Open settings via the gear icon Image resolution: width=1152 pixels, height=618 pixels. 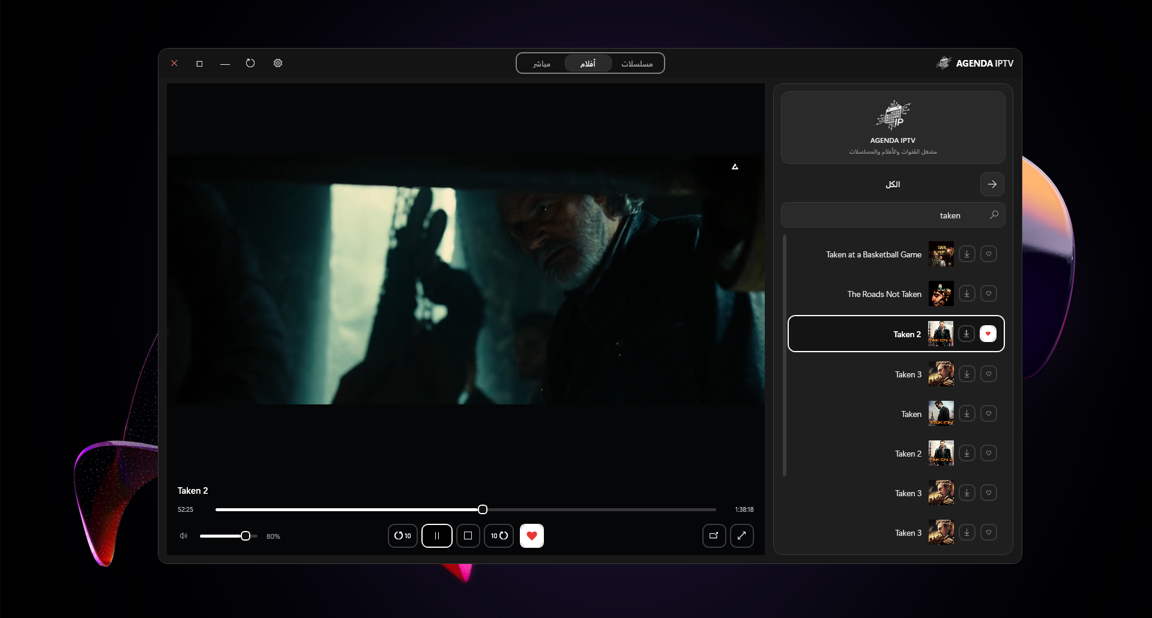278,63
